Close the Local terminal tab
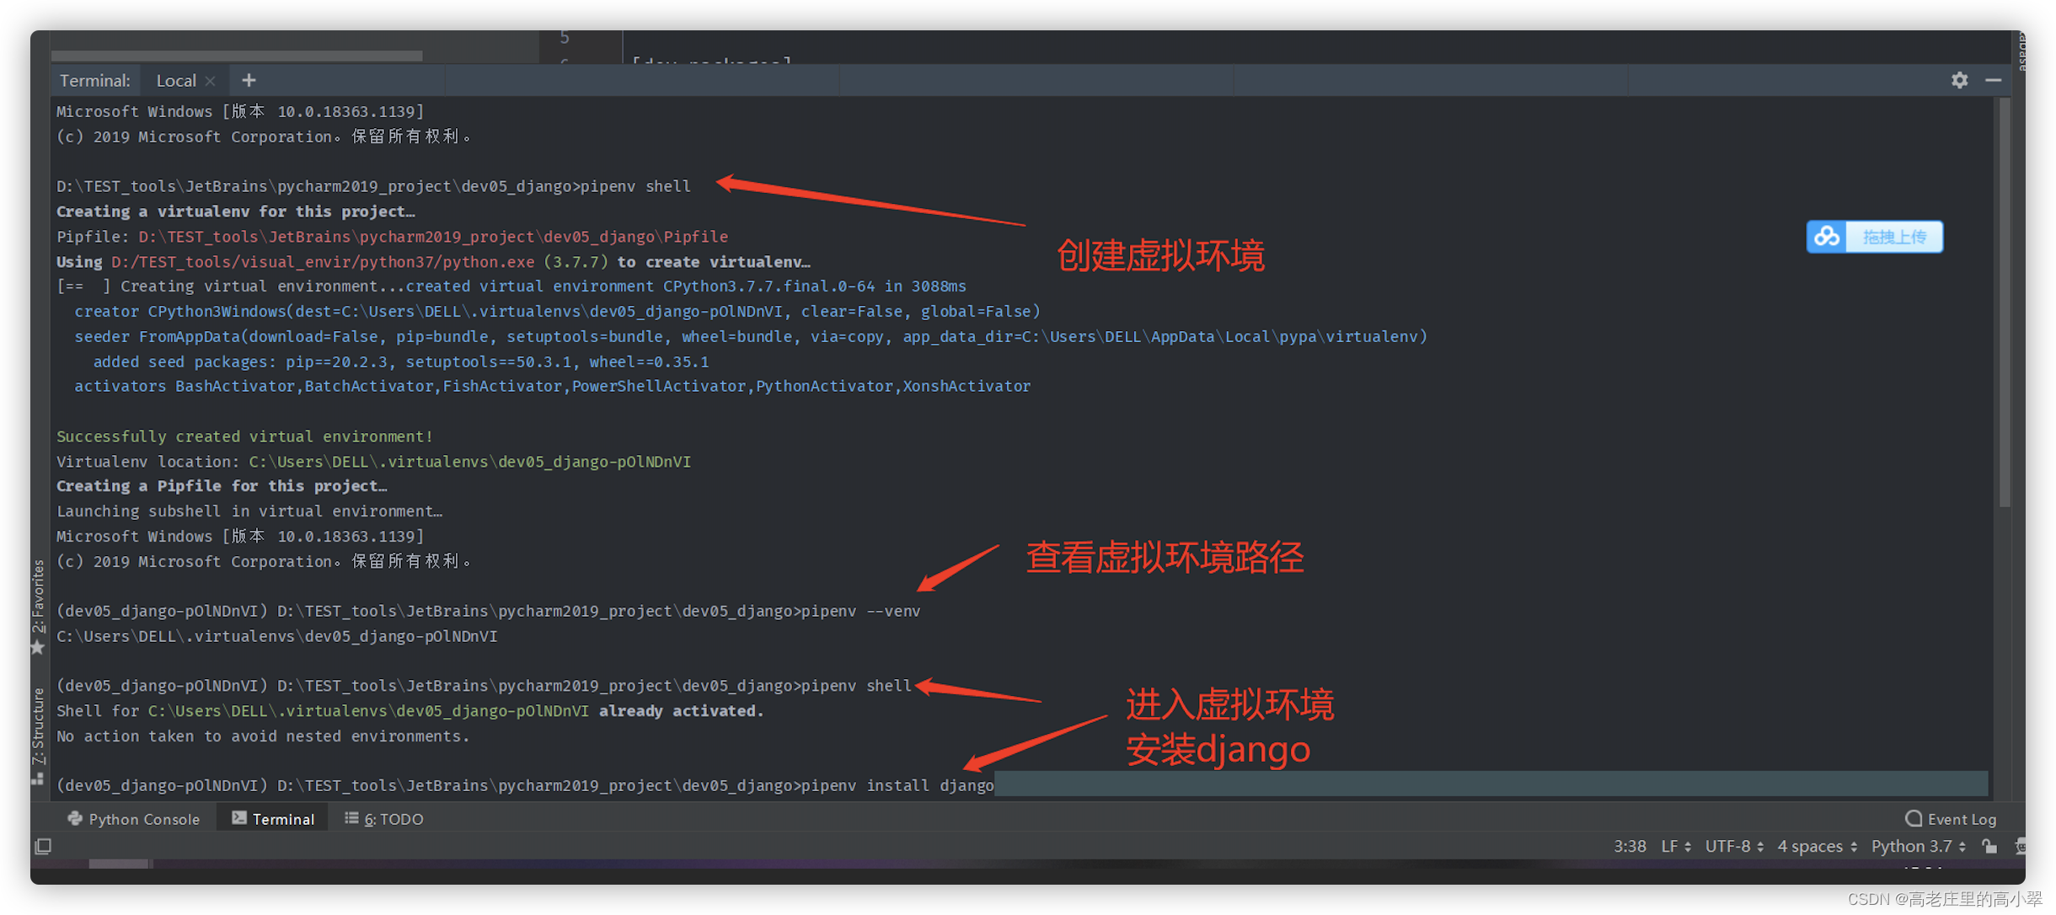Viewport: 2056px width, 915px height. pyautogui.click(x=211, y=79)
